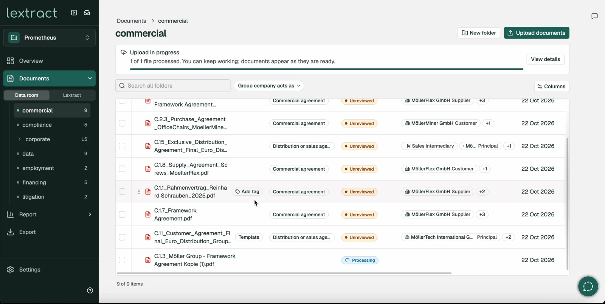Tick checkbox for C.1.8_Supply_Agreement

coord(122,169)
